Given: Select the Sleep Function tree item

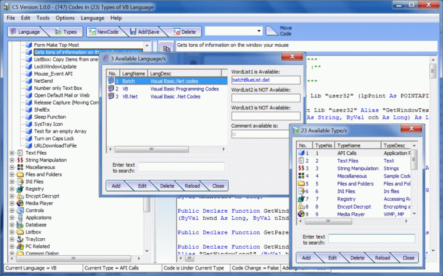Looking at the screenshot, I should coord(50,117).
